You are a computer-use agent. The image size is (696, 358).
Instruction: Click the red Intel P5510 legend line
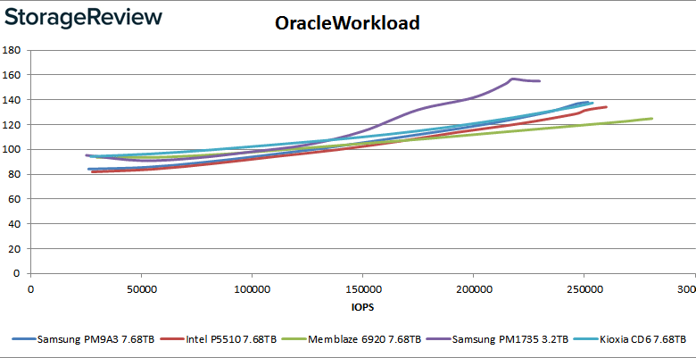[172, 340]
